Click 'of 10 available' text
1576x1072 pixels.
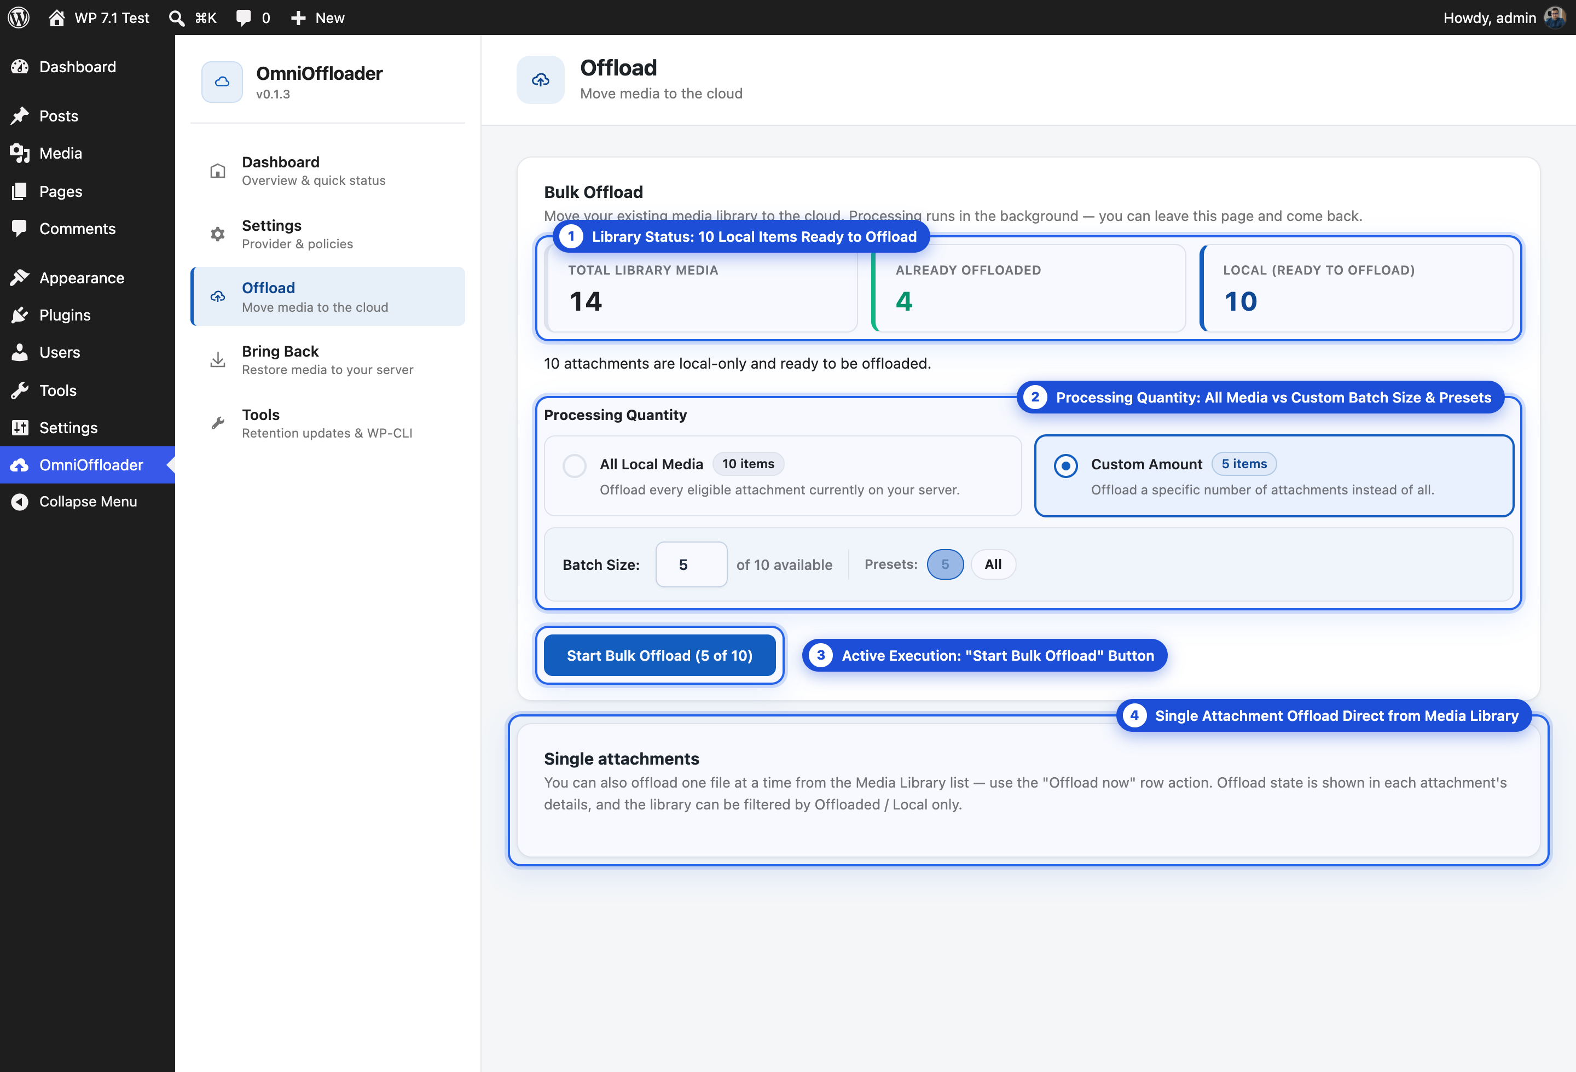[x=784, y=564]
